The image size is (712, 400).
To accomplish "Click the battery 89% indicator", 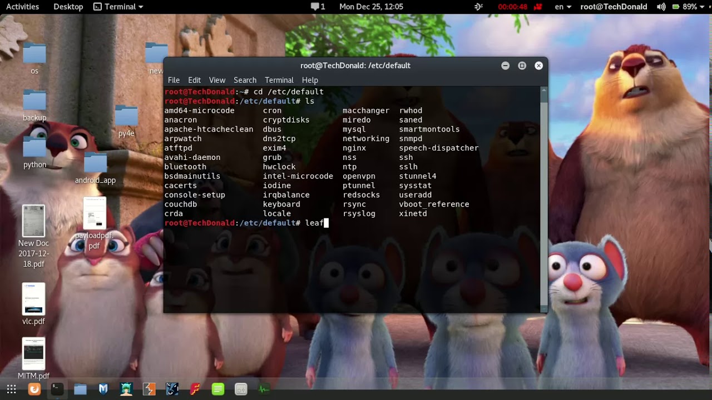I will click(x=684, y=7).
